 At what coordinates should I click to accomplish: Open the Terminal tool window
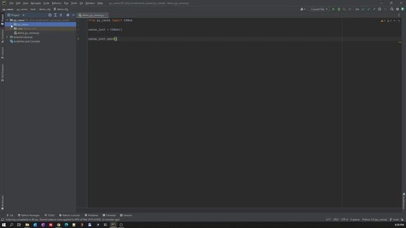tap(109, 215)
